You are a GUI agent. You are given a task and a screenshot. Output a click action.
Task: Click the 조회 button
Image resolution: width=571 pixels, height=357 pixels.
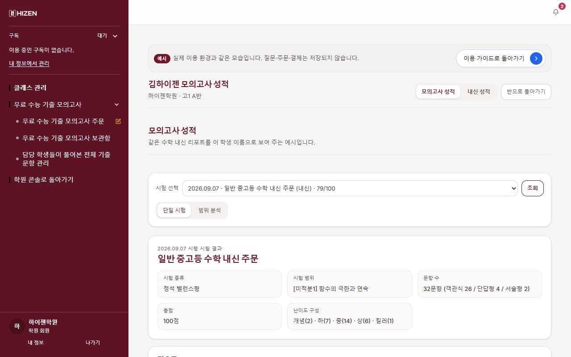533,188
